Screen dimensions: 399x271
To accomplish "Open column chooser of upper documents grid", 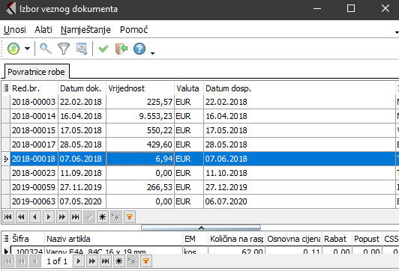I will click(6, 88).
